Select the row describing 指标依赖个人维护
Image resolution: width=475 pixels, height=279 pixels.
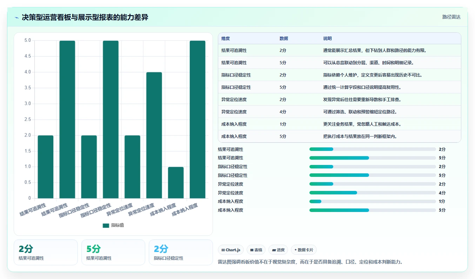pos(340,75)
